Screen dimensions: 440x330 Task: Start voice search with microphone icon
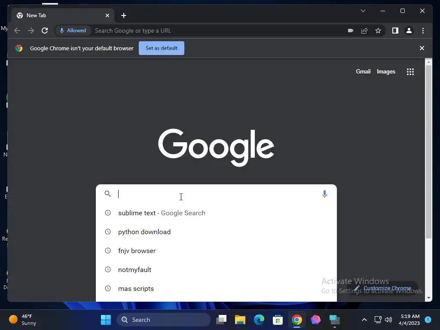[x=324, y=194]
